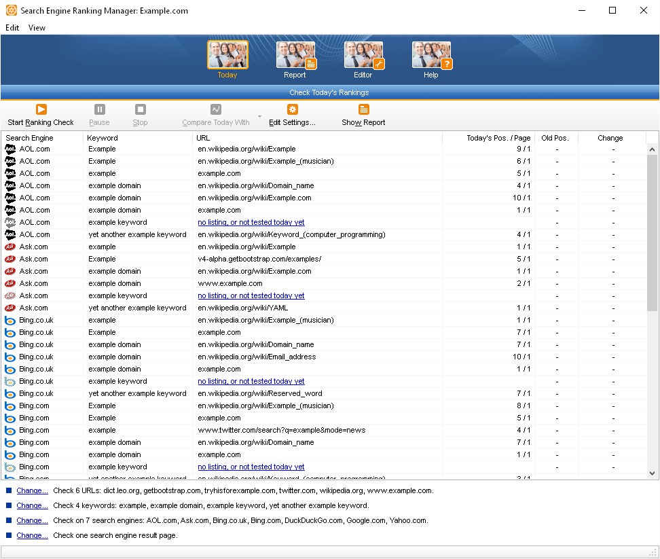Open Edit Settings with the gear icon

pyautogui.click(x=292, y=109)
